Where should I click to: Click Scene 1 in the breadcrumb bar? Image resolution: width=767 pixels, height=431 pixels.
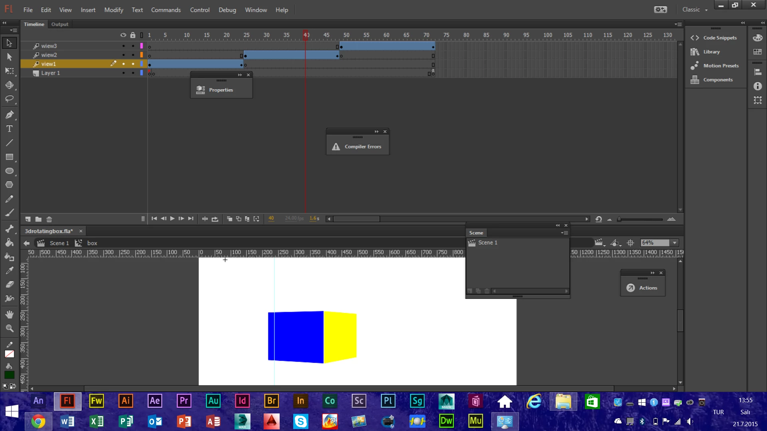click(59, 243)
